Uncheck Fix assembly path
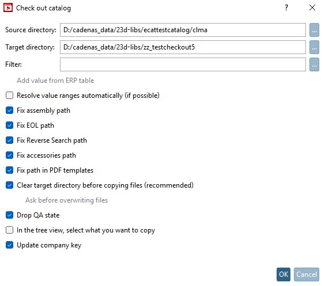Screen dimensions: 325x286 (x=10, y=110)
